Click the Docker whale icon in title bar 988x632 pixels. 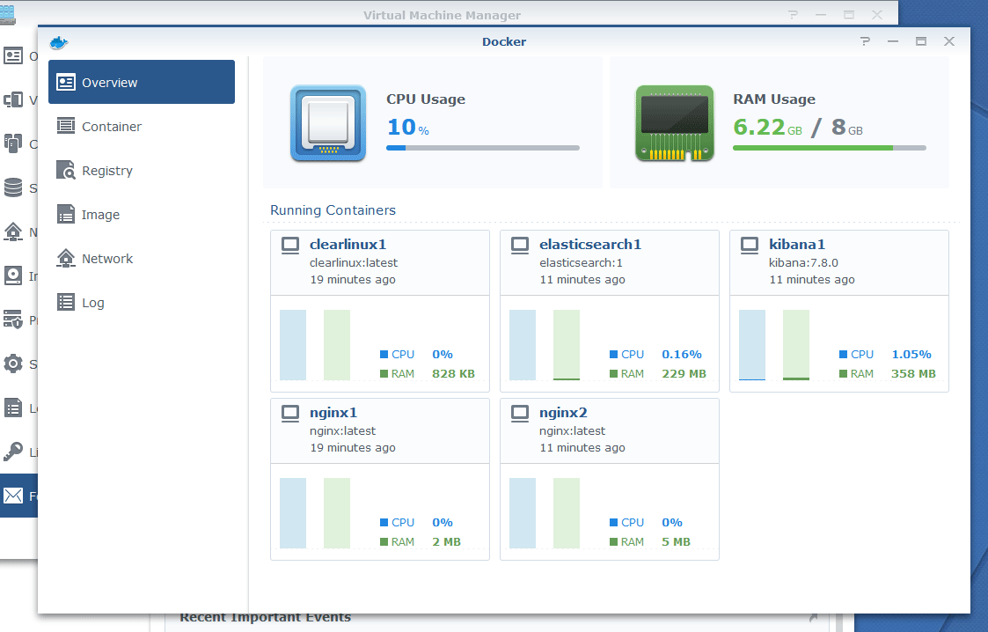pyautogui.click(x=59, y=42)
